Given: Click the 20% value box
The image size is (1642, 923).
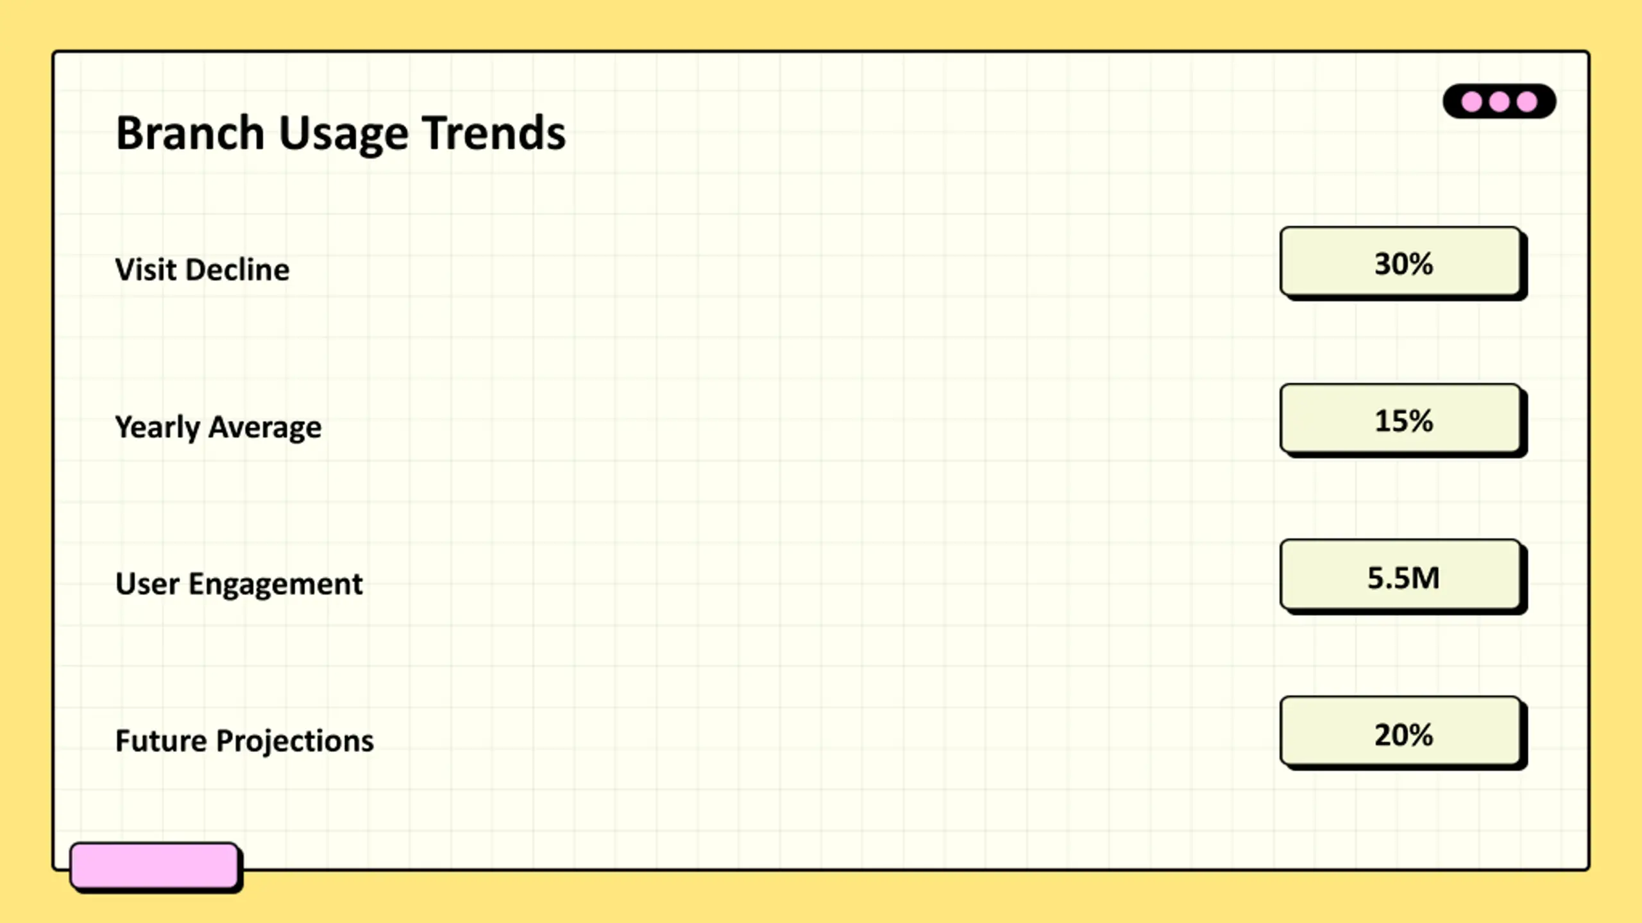Looking at the screenshot, I should coord(1401,733).
